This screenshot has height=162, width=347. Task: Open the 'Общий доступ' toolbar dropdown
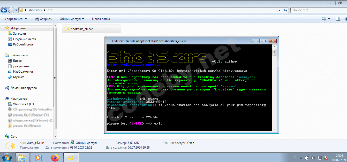coord(72,19)
